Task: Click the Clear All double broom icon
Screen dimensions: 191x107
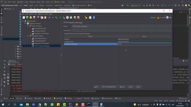Action: 78,18
